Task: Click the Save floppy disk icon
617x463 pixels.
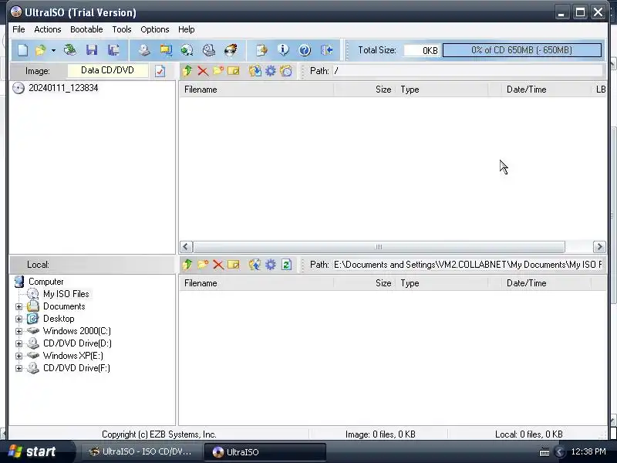Action: click(x=92, y=50)
